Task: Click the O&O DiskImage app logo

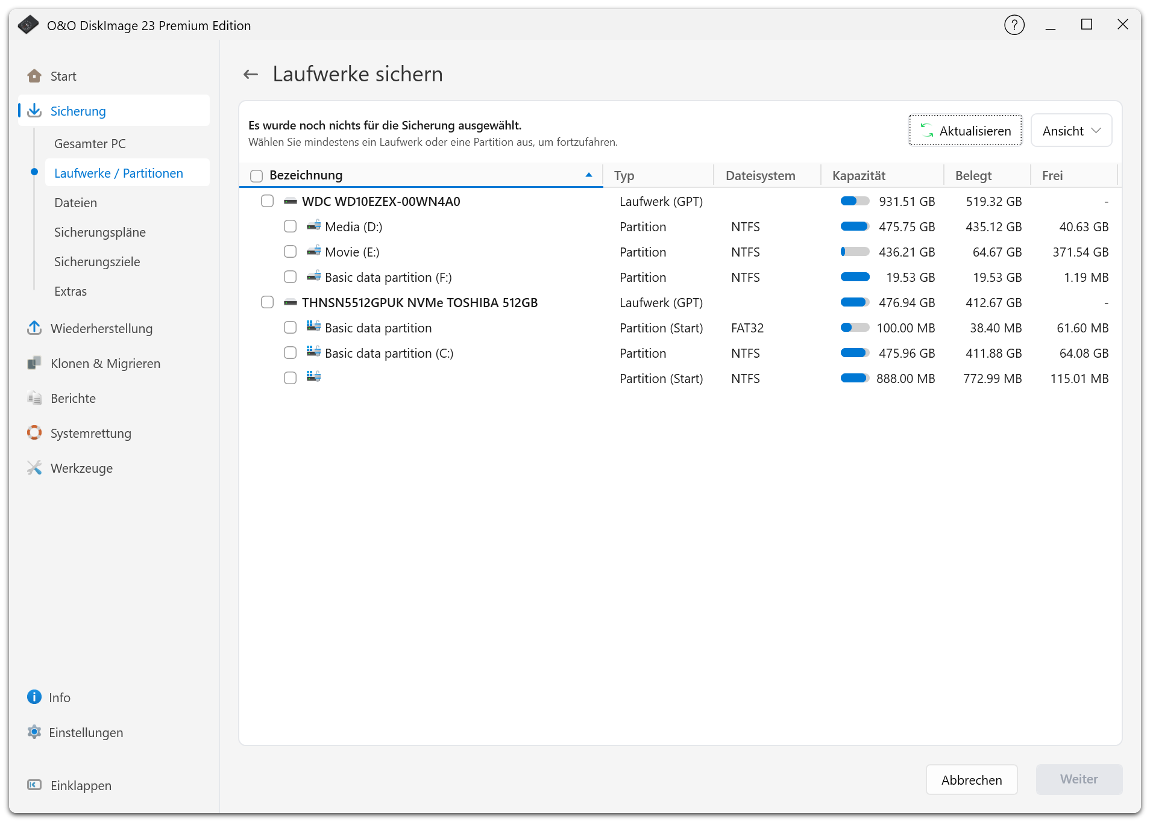Action: pyautogui.click(x=28, y=25)
